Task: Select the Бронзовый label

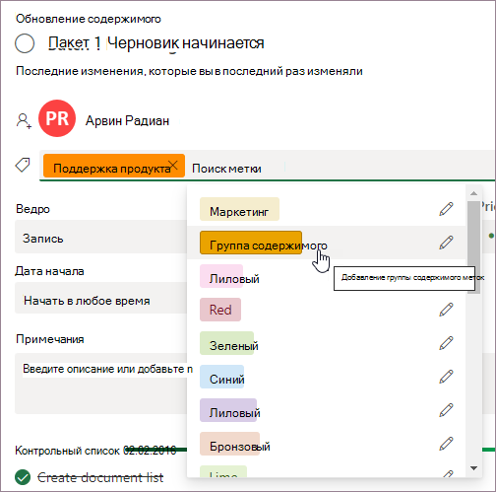Action: point(229,444)
